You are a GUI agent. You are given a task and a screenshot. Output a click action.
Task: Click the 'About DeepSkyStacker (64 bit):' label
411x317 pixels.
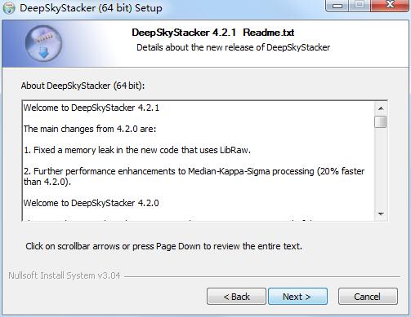pos(83,86)
